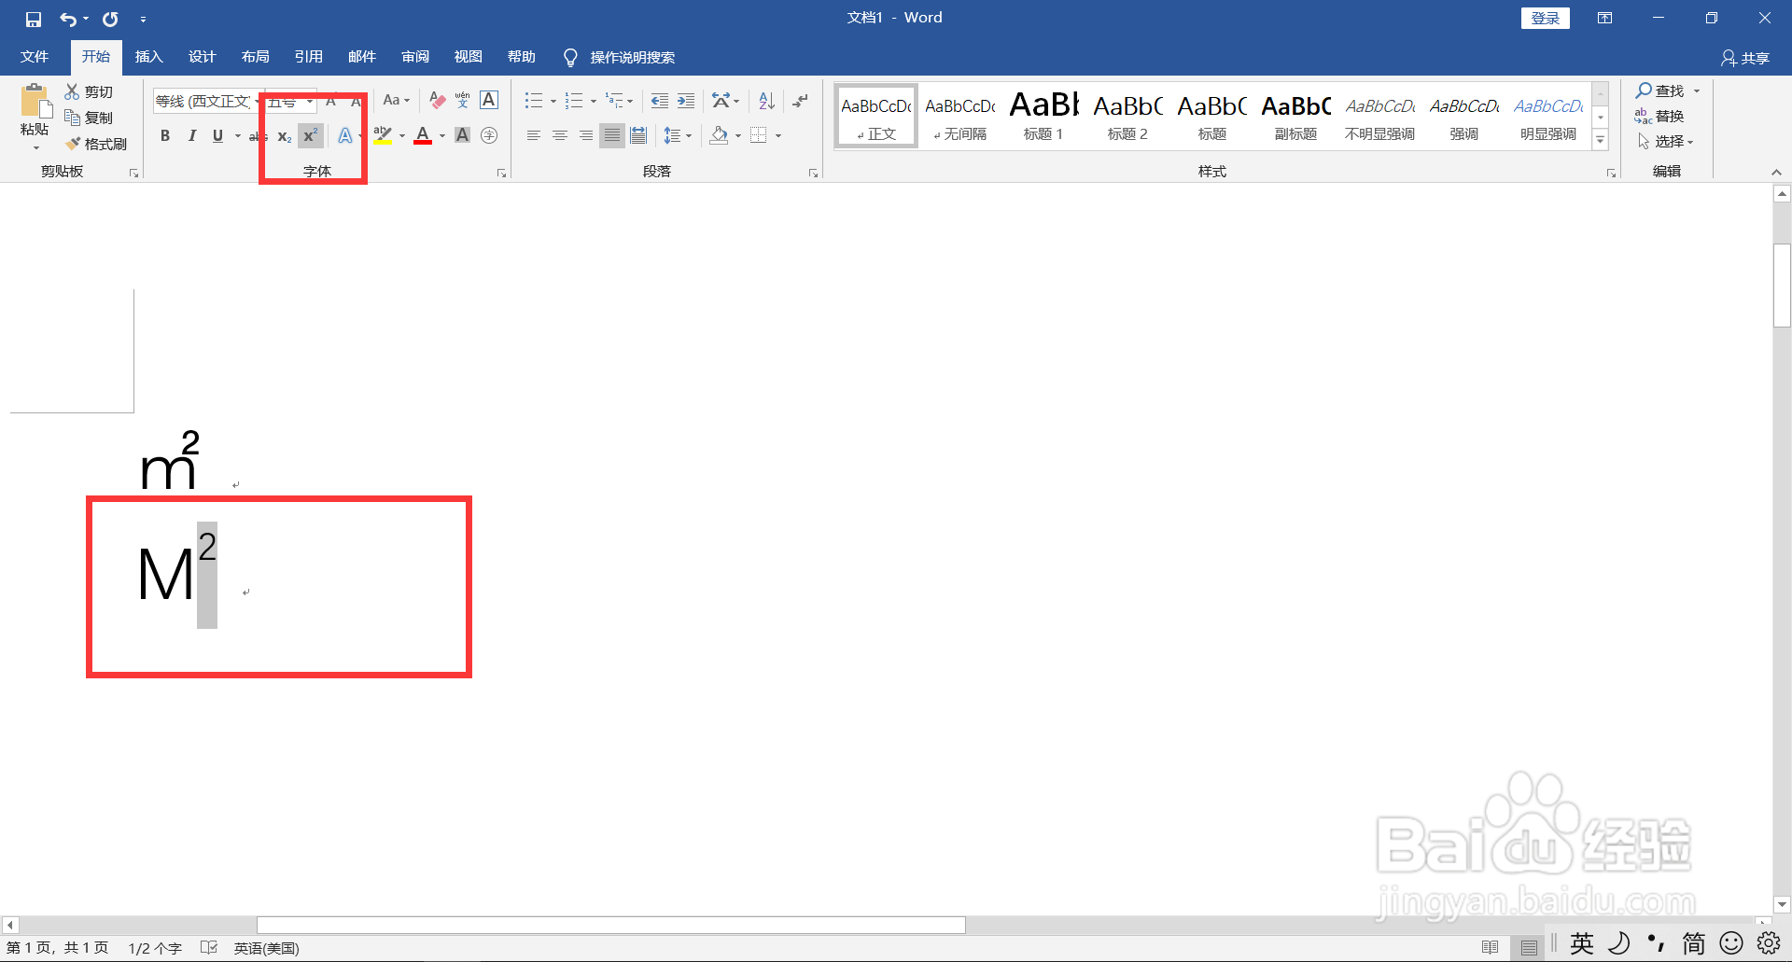
Task: Click the bullet list icon
Action: coord(534,100)
